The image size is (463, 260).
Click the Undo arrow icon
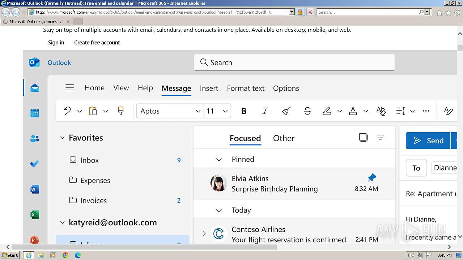67,111
